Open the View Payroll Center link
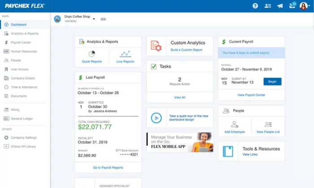Image resolution: width=314 pixels, height=188 pixels. click(x=251, y=95)
